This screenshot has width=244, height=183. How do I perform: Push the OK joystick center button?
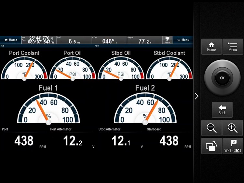(222, 78)
